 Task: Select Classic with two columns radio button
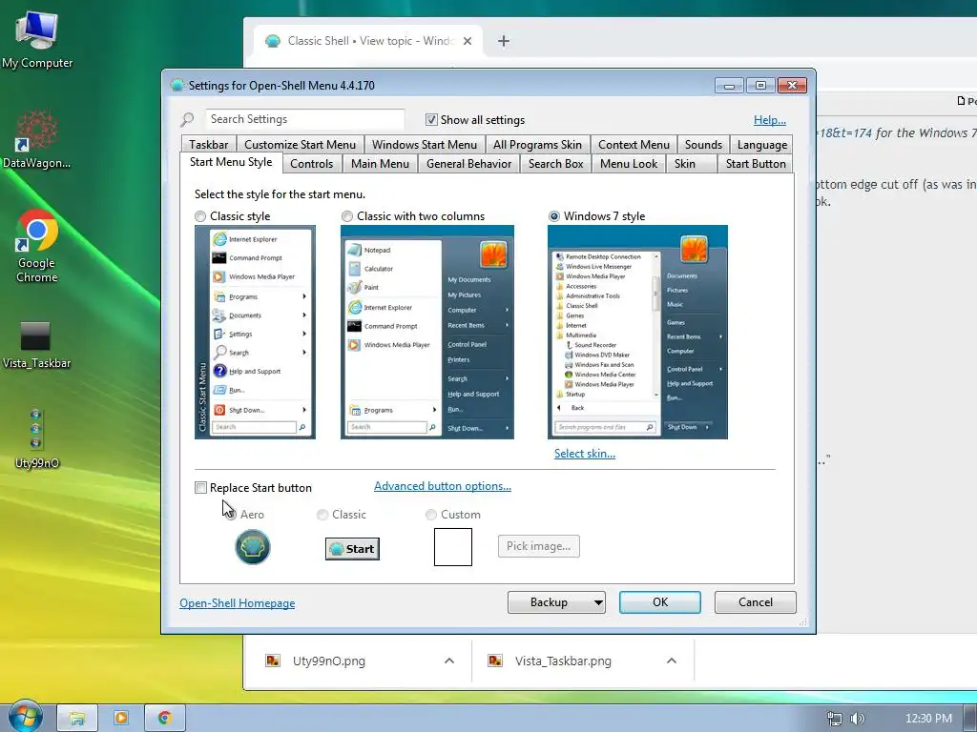pyautogui.click(x=347, y=216)
